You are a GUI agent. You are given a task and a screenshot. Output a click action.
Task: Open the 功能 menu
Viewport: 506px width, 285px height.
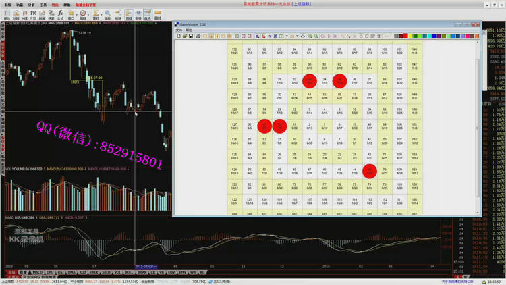20,5
